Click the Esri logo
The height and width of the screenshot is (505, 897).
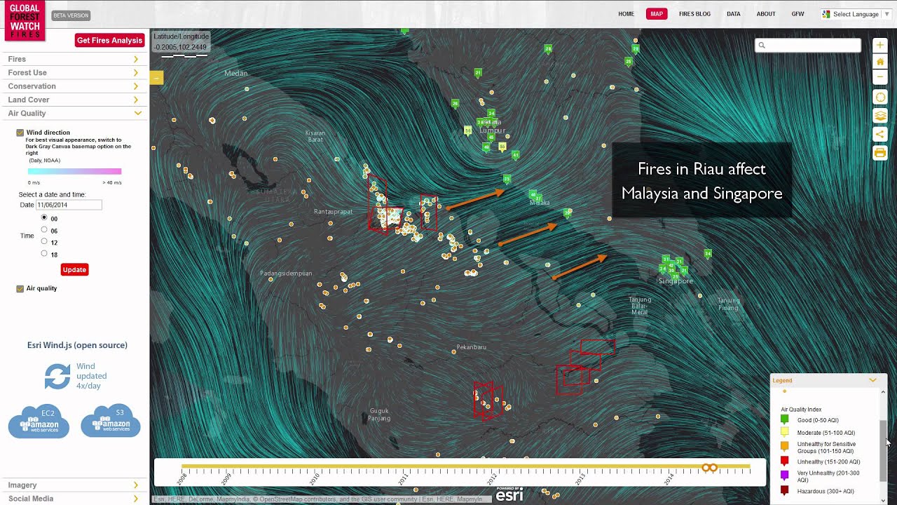point(509,494)
